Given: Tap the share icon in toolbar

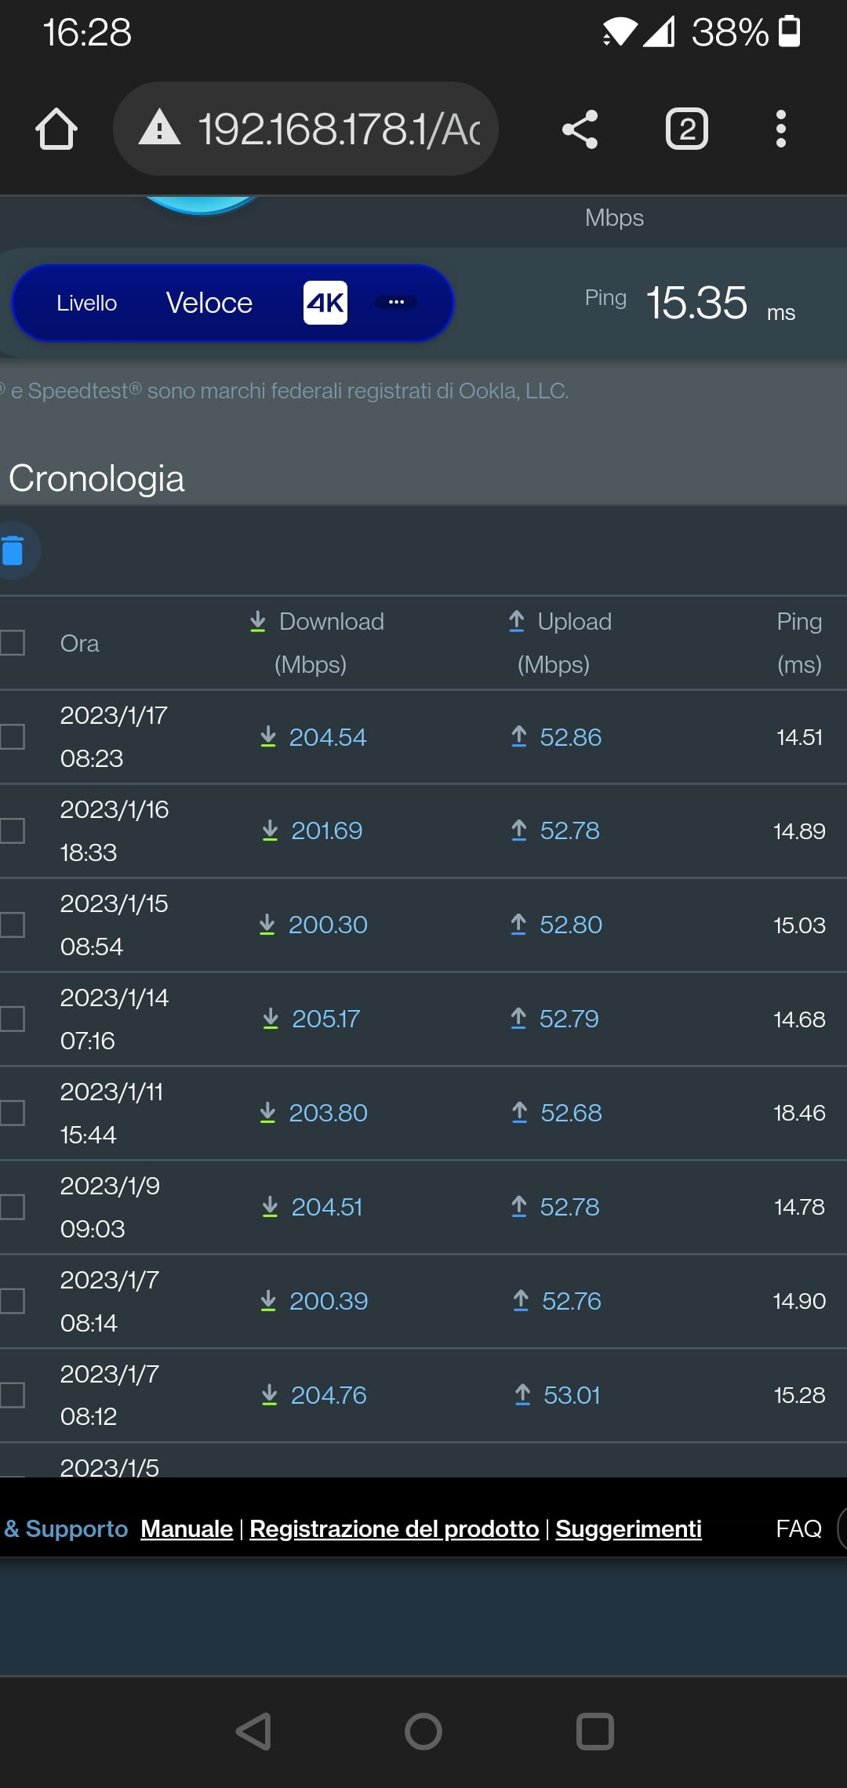Looking at the screenshot, I should [580, 129].
